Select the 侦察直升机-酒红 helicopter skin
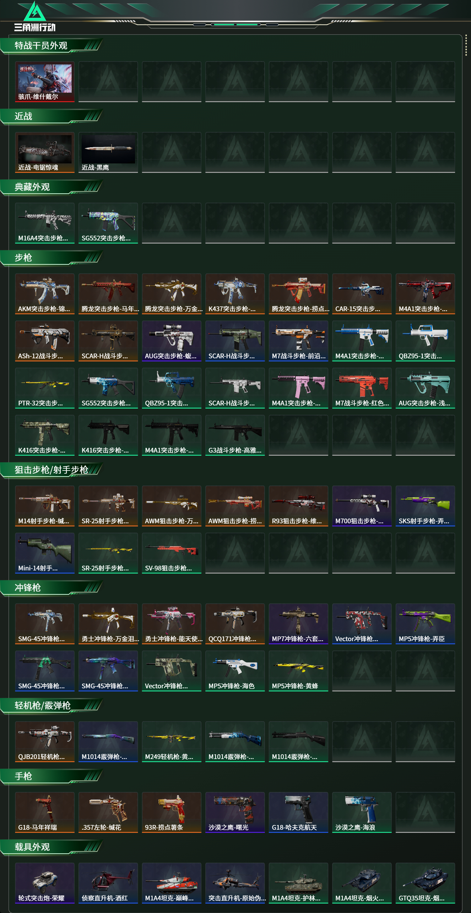The width and height of the screenshot is (471, 913). point(108,883)
